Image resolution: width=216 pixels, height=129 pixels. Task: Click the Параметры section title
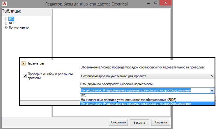point(35,63)
